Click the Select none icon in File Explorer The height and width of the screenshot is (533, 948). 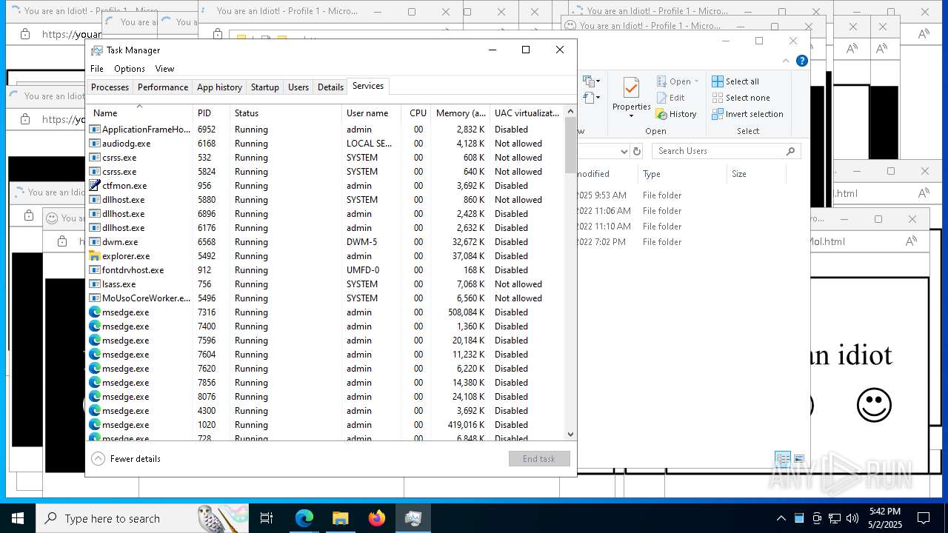718,98
